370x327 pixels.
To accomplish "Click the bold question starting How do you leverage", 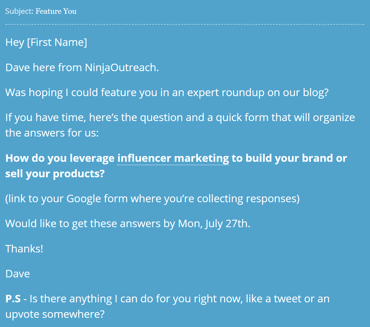I will (176, 166).
